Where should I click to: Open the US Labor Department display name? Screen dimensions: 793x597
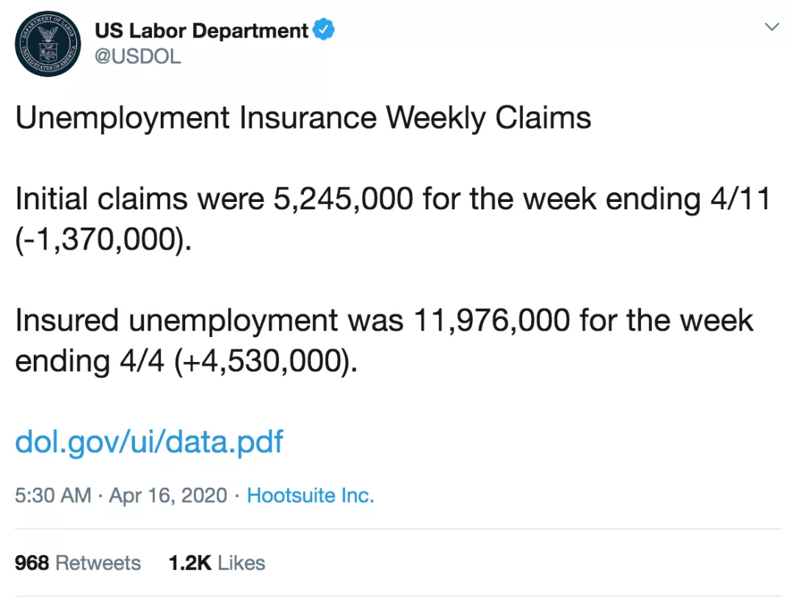click(201, 30)
